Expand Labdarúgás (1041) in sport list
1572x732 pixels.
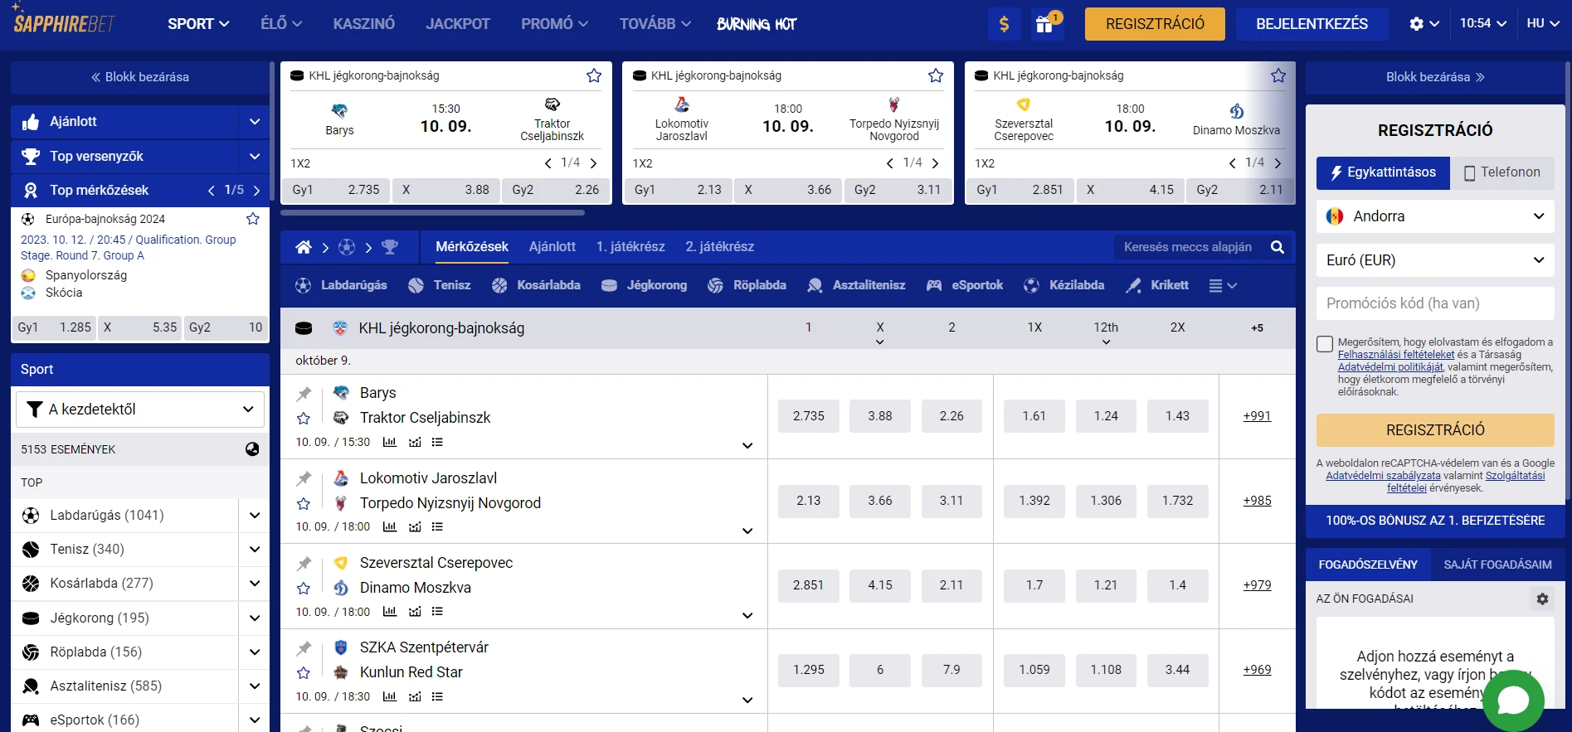click(x=254, y=516)
